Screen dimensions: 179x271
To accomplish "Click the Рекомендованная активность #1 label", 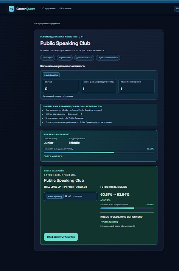I will click(x=62, y=37).
